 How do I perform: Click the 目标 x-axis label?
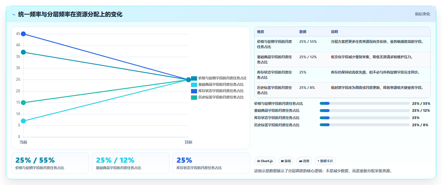188,142
